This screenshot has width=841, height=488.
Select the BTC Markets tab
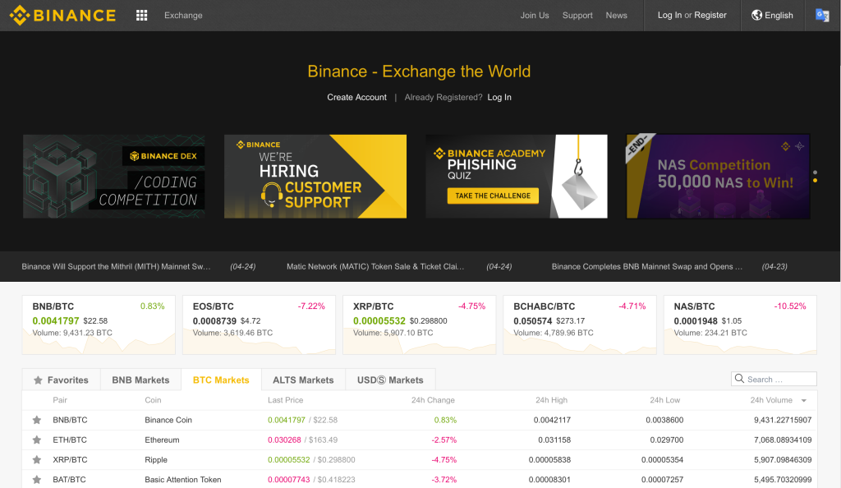221,380
